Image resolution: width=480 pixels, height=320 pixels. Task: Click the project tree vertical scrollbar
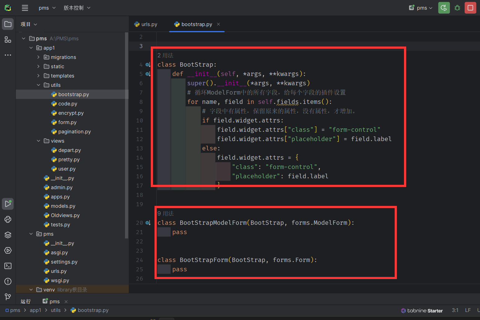click(x=127, y=135)
